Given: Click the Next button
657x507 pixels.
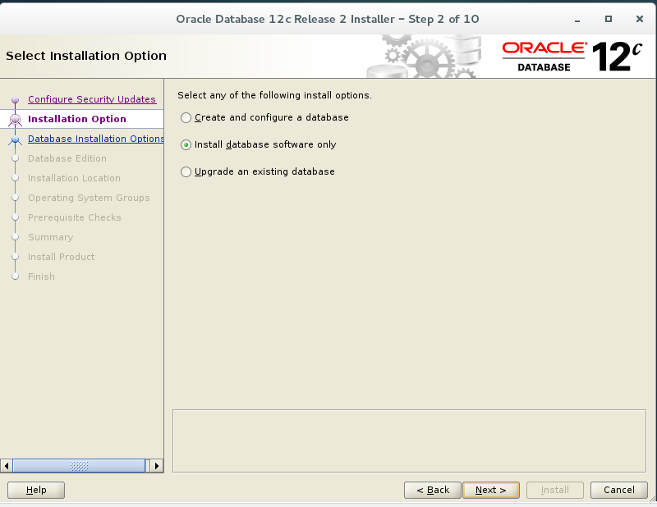Looking at the screenshot, I should pos(491,490).
